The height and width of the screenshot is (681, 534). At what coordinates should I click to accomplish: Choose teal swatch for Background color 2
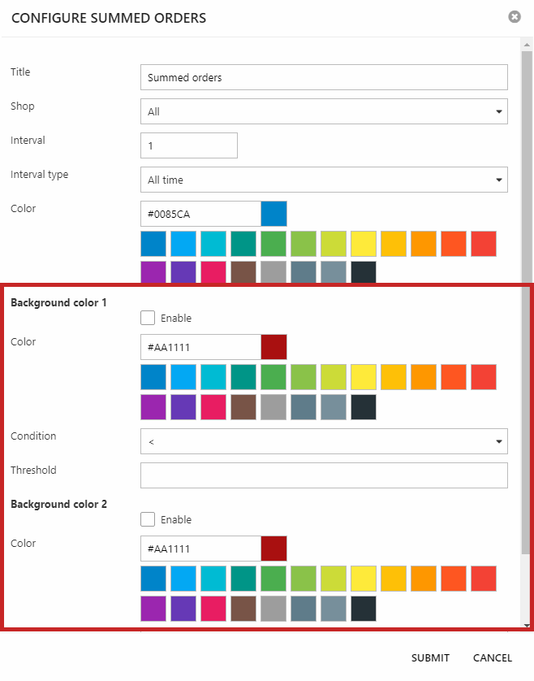[243, 579]
